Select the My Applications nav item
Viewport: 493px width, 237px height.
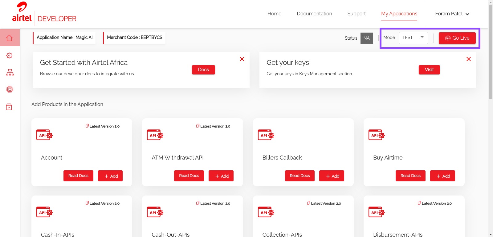click(399, 14)
